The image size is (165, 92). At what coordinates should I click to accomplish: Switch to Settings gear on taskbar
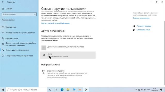pos(86,90)
